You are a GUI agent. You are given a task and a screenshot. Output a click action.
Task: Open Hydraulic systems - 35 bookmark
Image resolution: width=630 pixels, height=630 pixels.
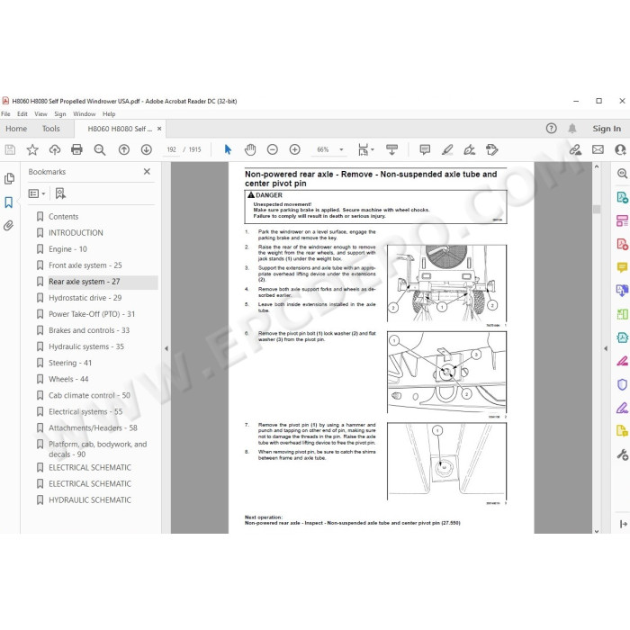[86, 346]
